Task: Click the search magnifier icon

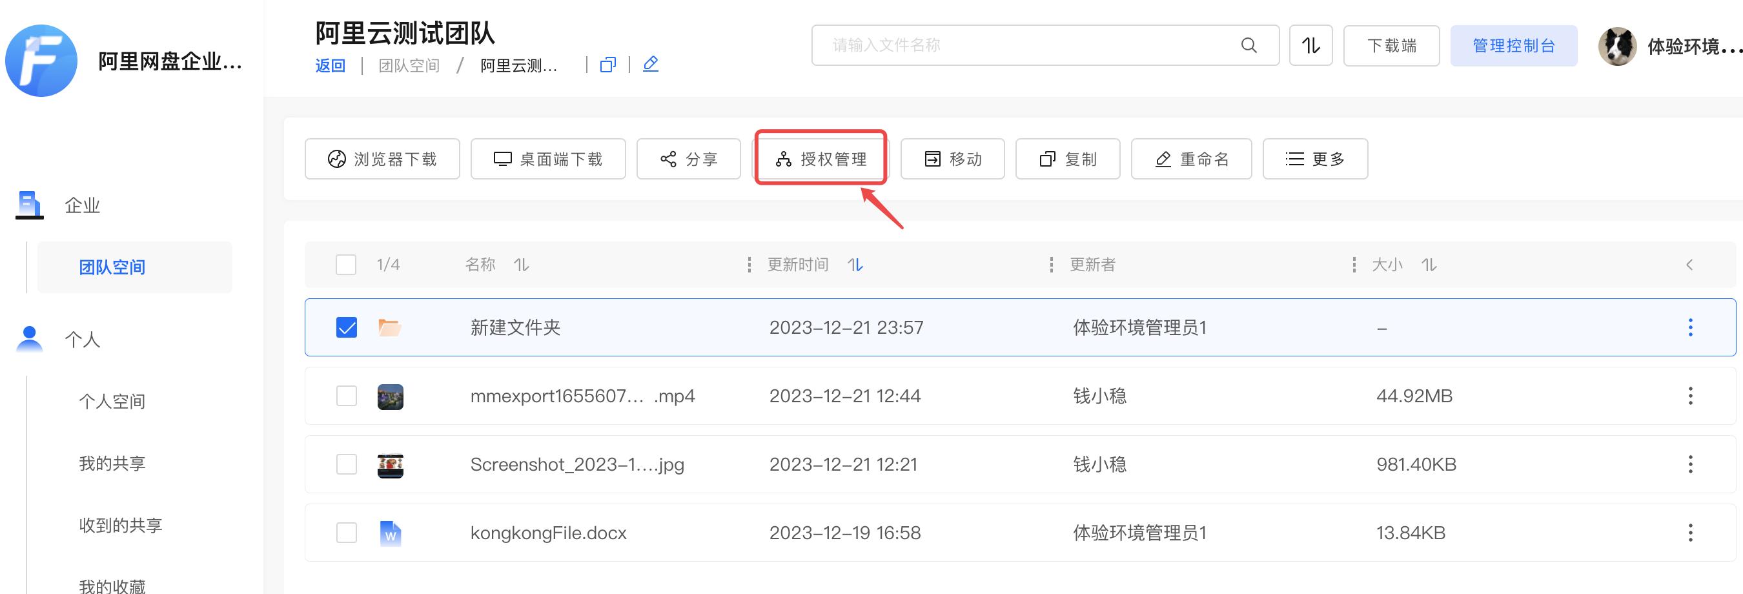Action: 1249,45
